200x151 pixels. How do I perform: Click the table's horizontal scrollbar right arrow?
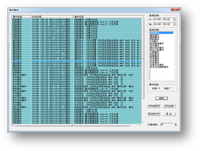click(140, 125)
